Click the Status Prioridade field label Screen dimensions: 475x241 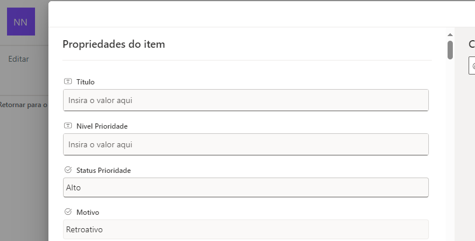click(x=103, y=171)
